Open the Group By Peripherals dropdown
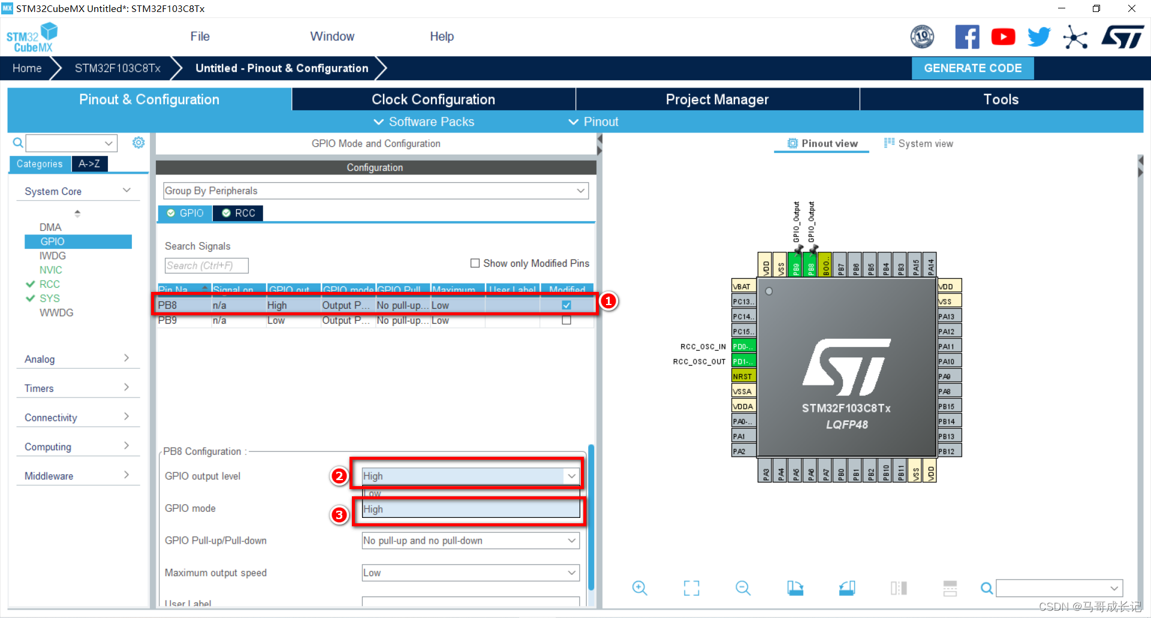 coord(376,191)
